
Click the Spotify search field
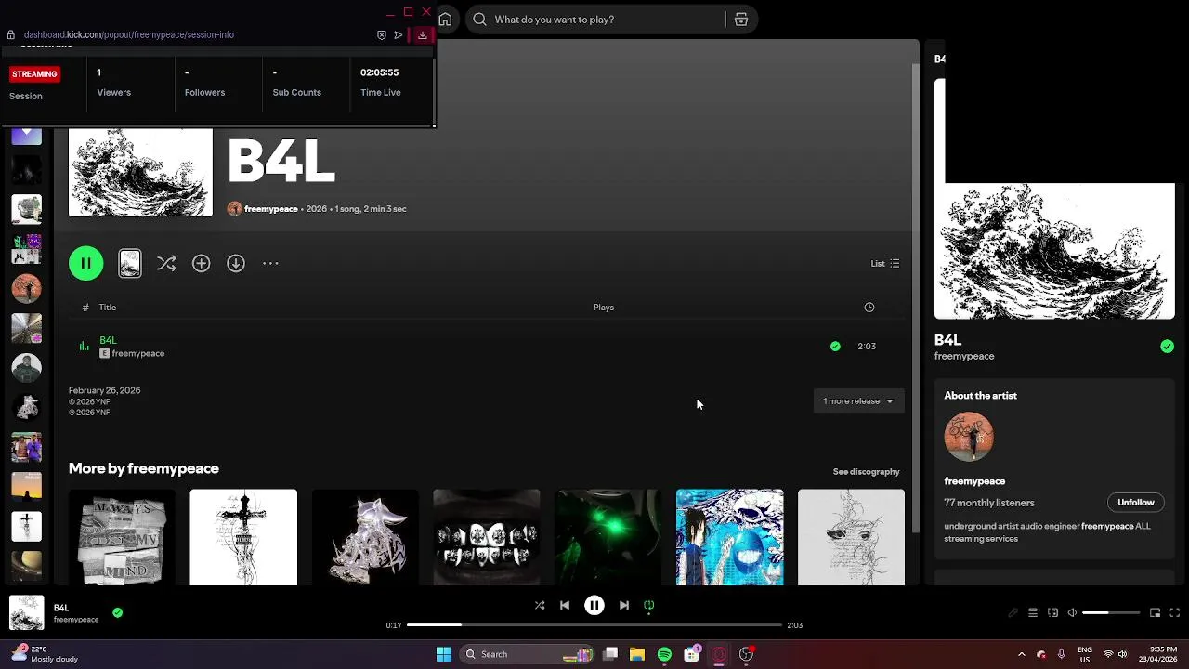pos(595,20)
